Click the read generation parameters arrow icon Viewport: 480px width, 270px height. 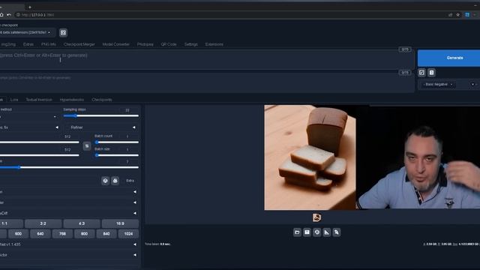pos(421,73)
